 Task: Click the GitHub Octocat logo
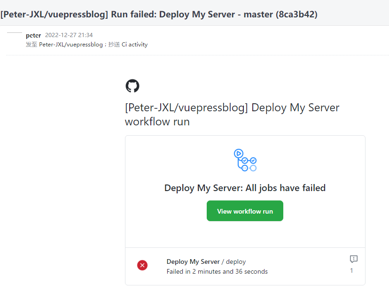click(132, 86)
